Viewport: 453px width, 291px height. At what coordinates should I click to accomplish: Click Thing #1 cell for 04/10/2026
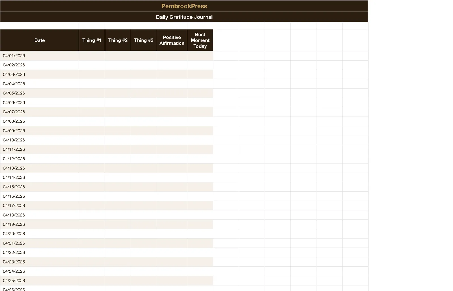pos(92,140)
